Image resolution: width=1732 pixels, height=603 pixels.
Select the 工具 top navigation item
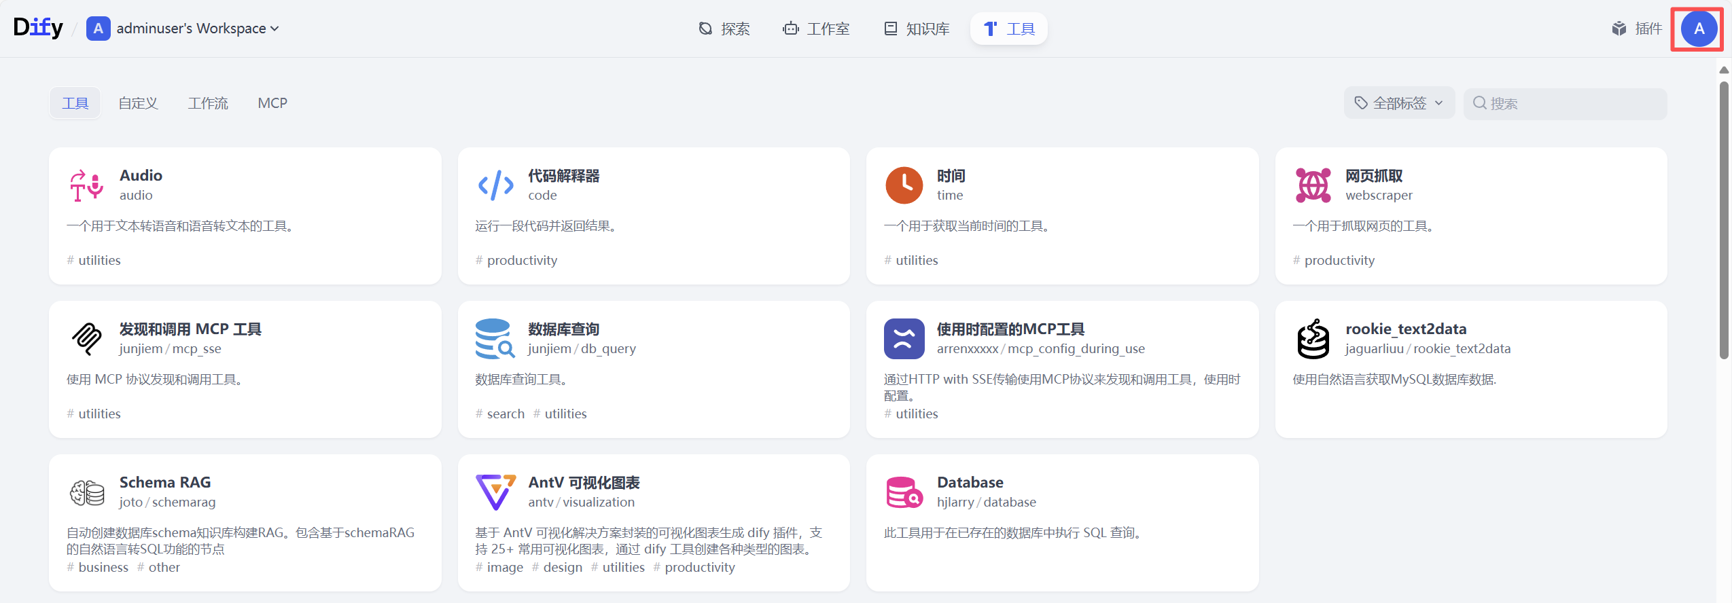click(1009, 29)
